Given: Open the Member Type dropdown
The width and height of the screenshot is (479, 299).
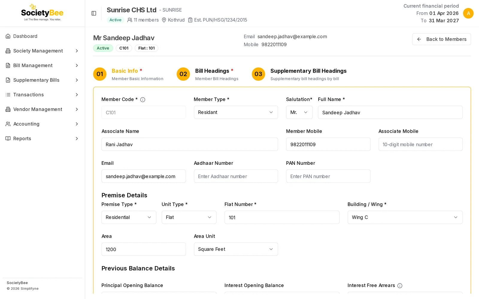Looking at the screenshot, I should click(x=236, y=112).
